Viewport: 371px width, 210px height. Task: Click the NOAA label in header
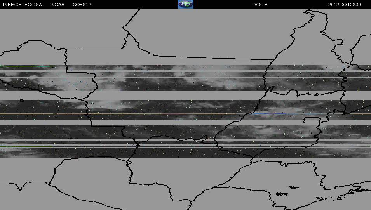point(58,5)
